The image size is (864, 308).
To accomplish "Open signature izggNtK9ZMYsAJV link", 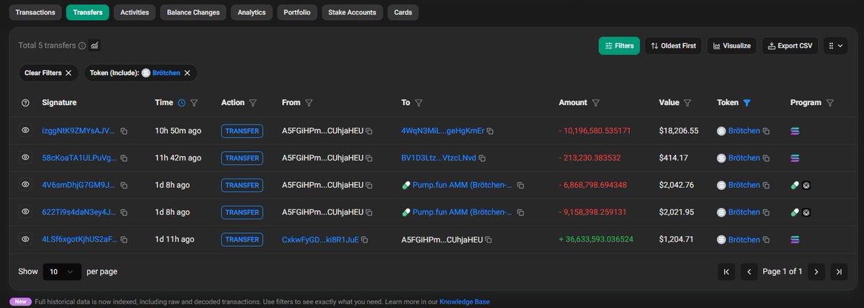I will [x=79, y=131].
